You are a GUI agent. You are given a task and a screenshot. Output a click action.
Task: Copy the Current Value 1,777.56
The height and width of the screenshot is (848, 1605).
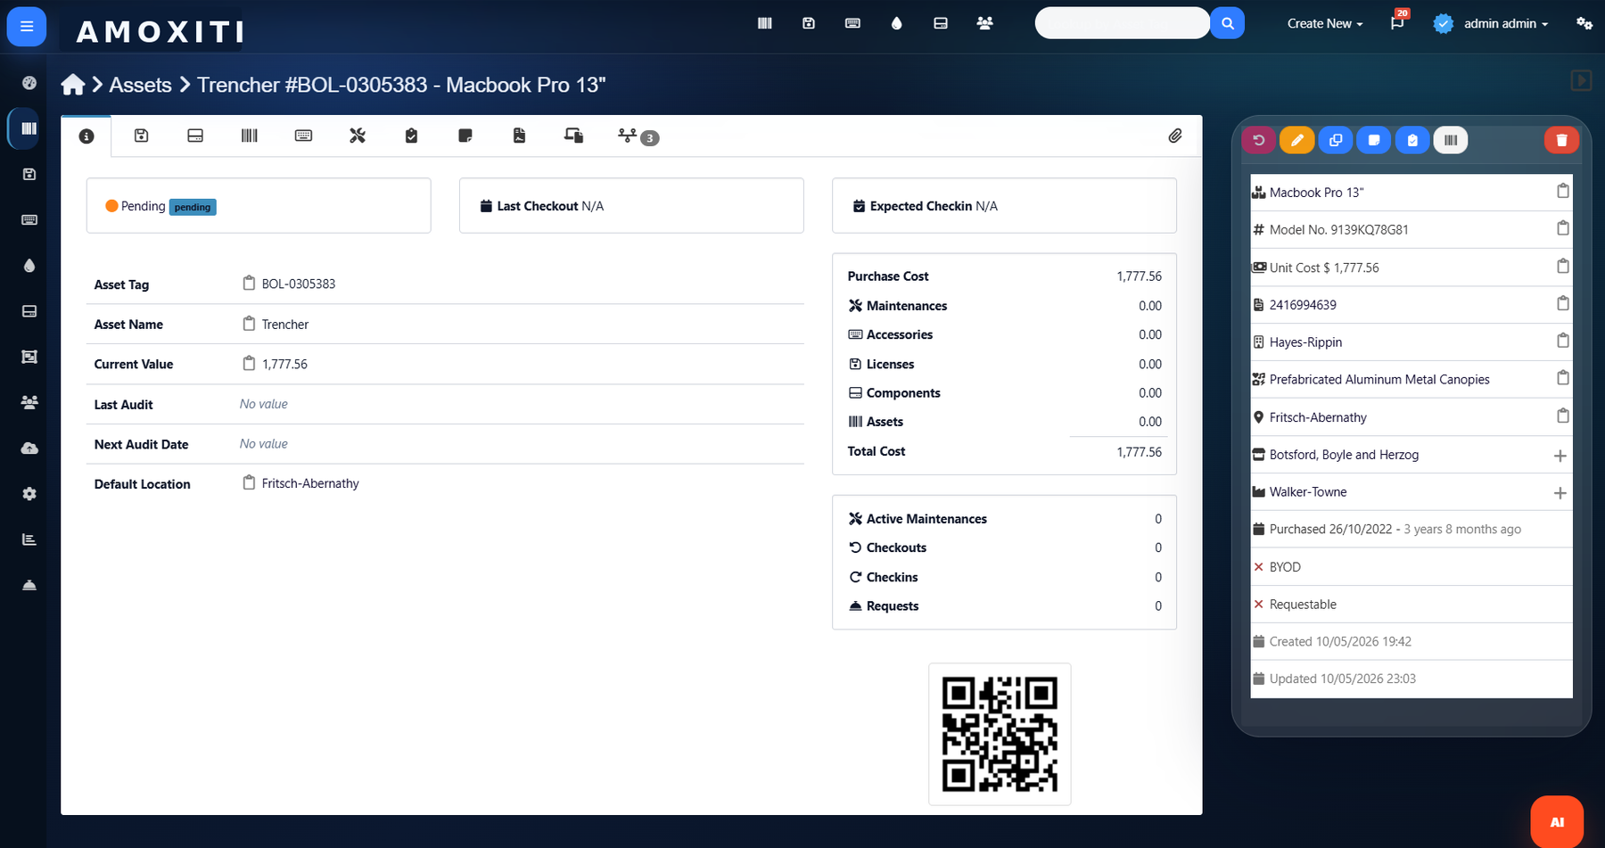pos(249,364)
